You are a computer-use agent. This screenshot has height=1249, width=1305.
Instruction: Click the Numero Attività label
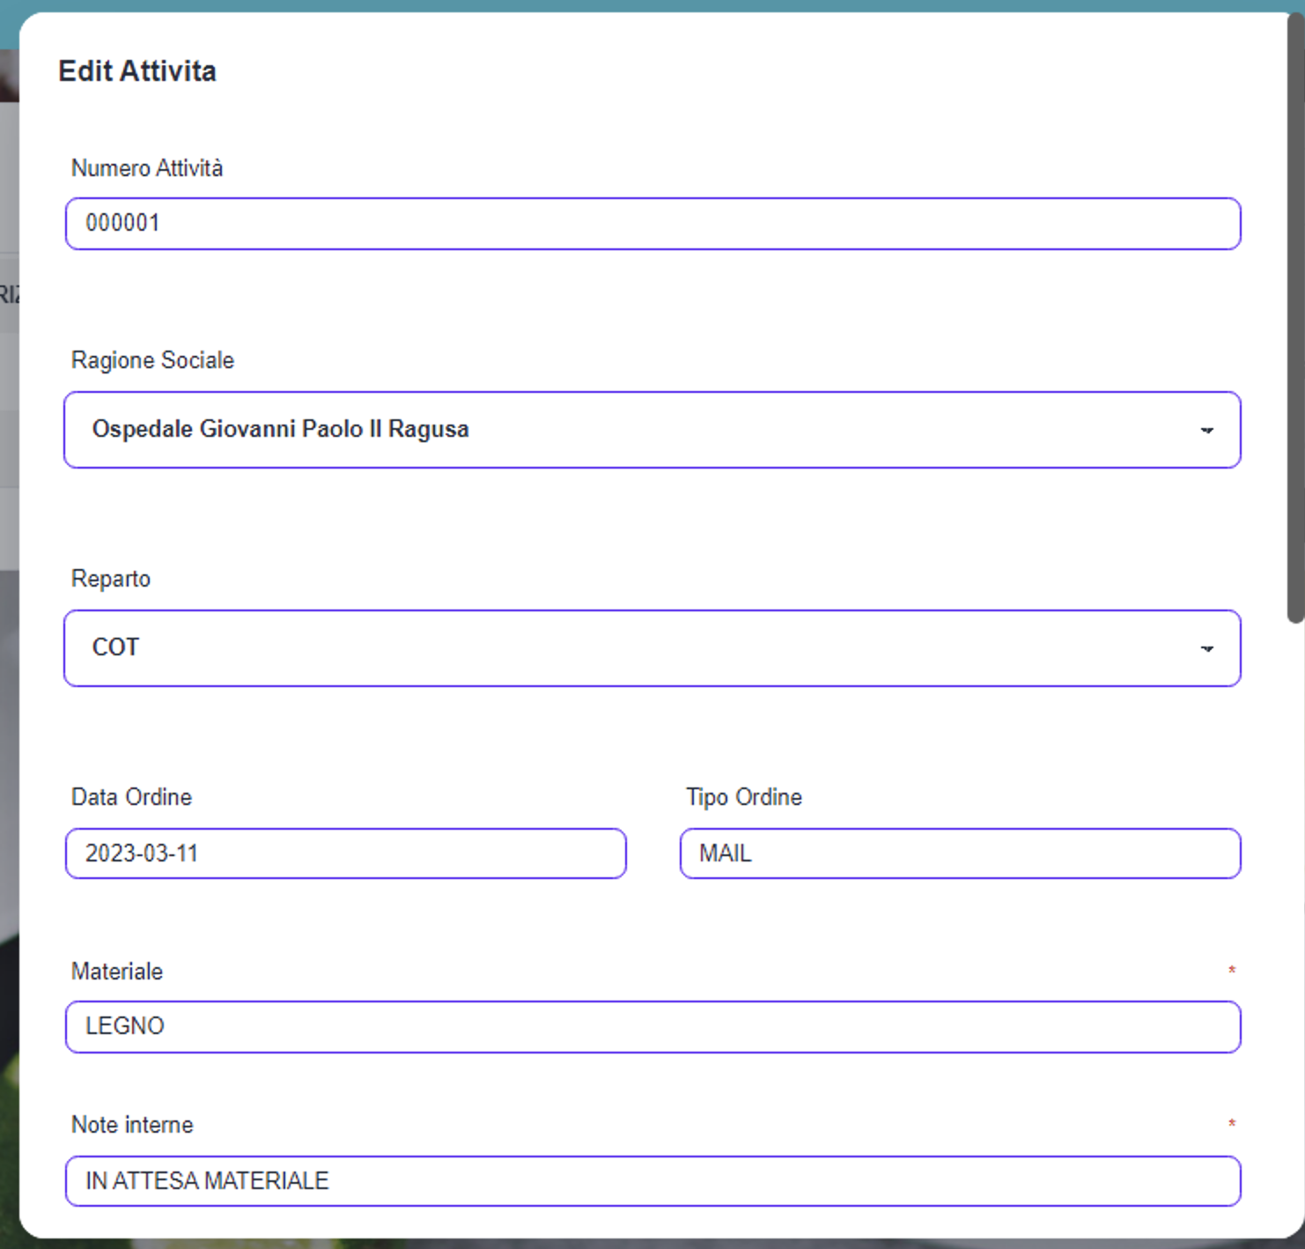click(147, 168)
